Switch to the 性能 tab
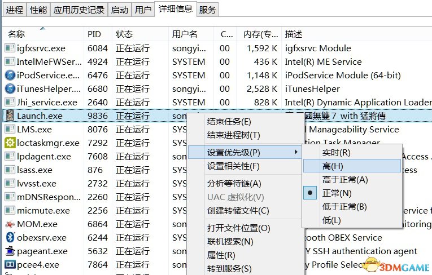The image size is (432, 275). click(38, 10)
